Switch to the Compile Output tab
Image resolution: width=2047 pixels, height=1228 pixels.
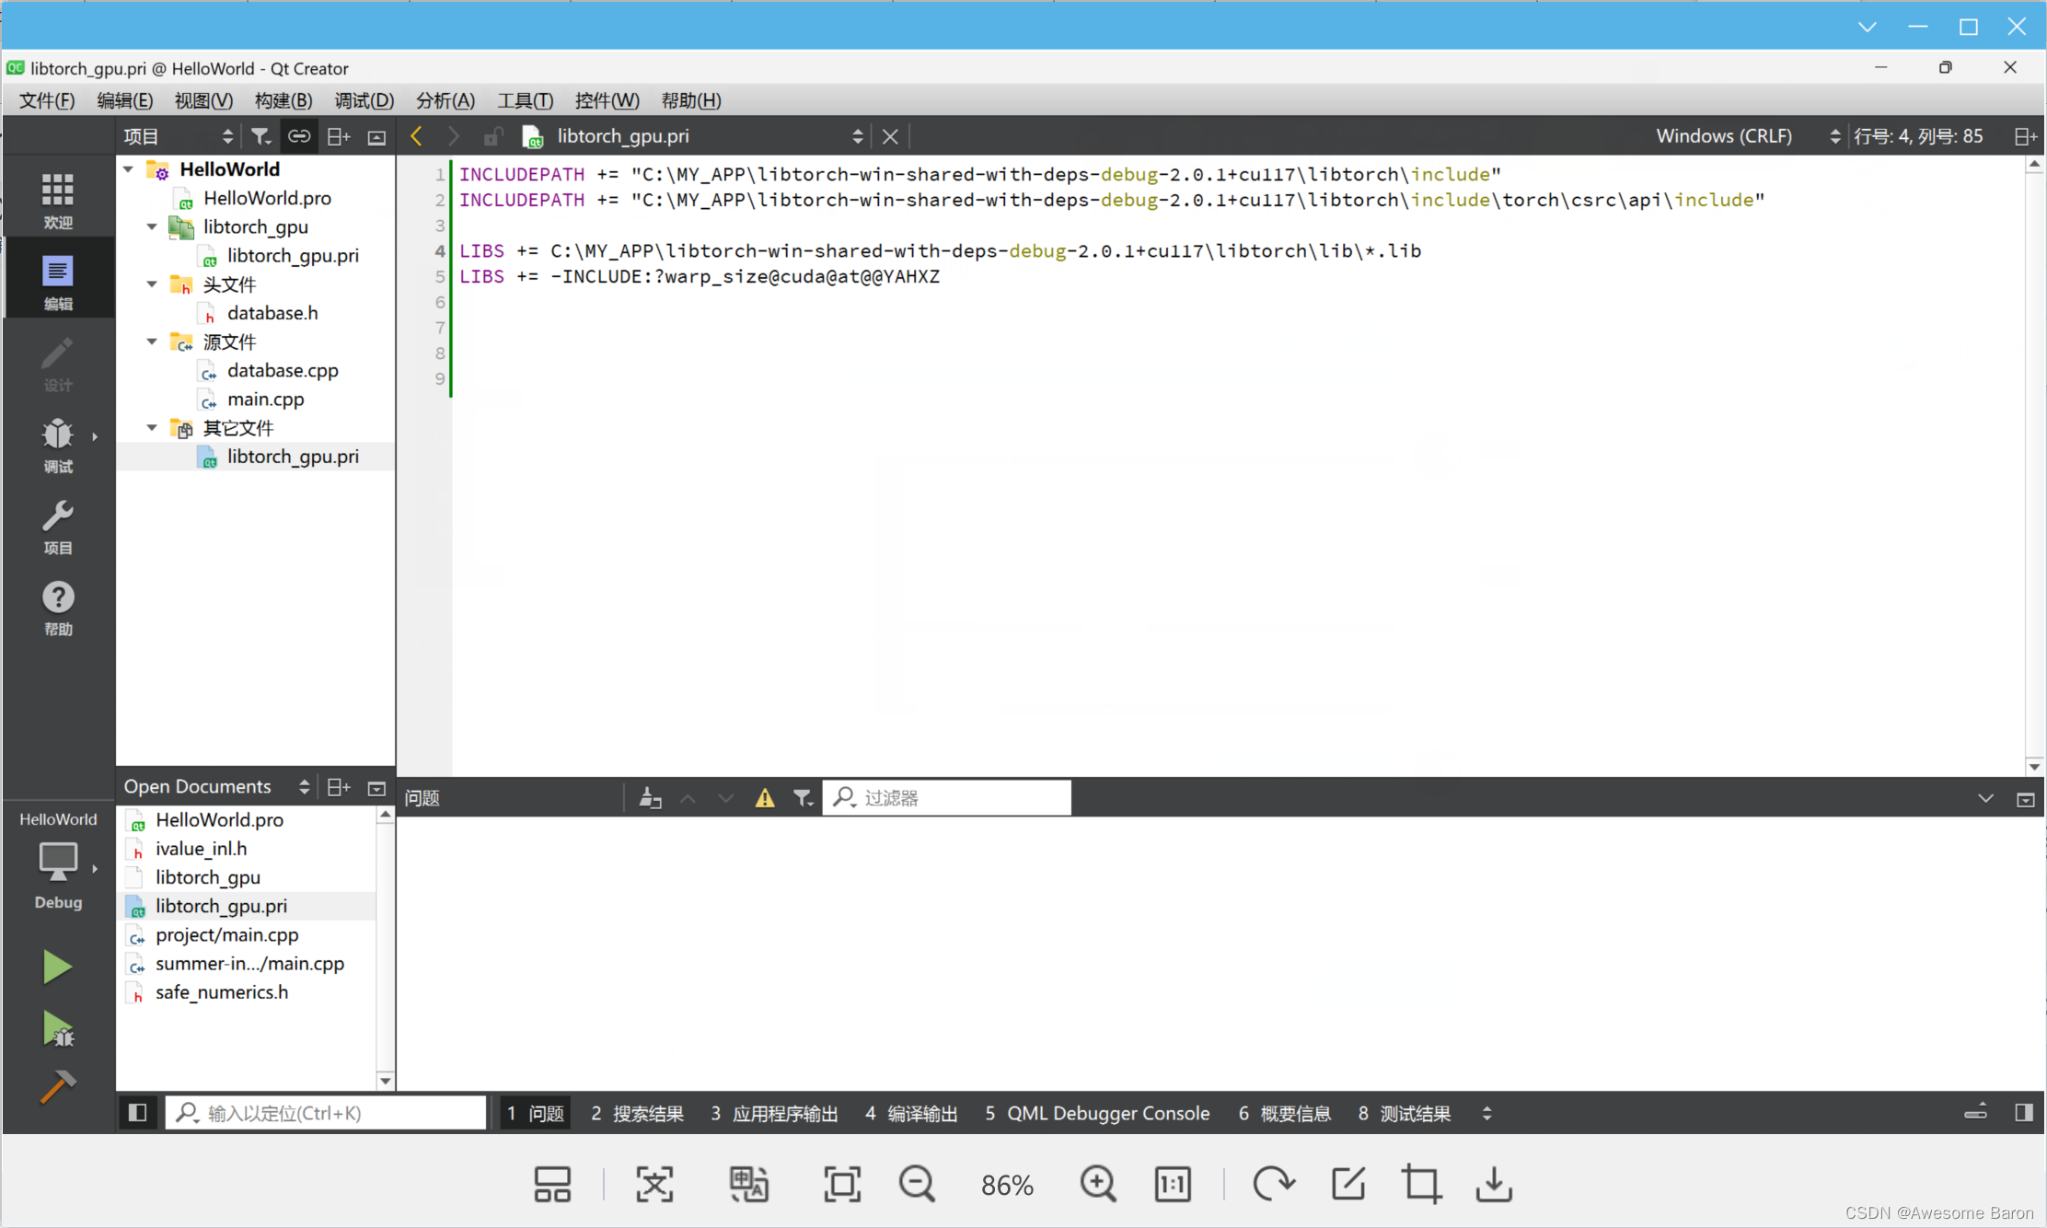point(911,1113)
